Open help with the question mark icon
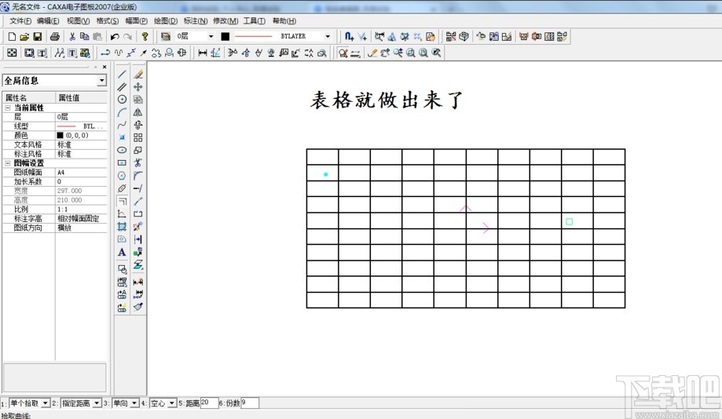Screen dimensions: 722x419 (145, 36)
